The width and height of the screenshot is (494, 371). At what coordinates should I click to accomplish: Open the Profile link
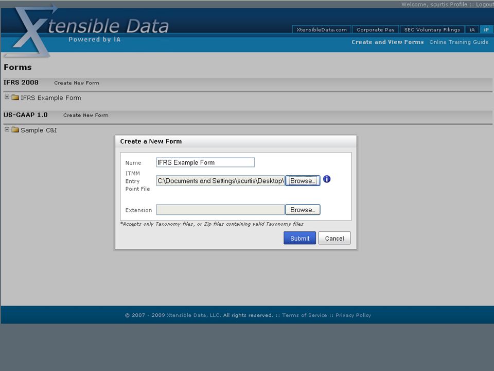[x=458, y=5]
